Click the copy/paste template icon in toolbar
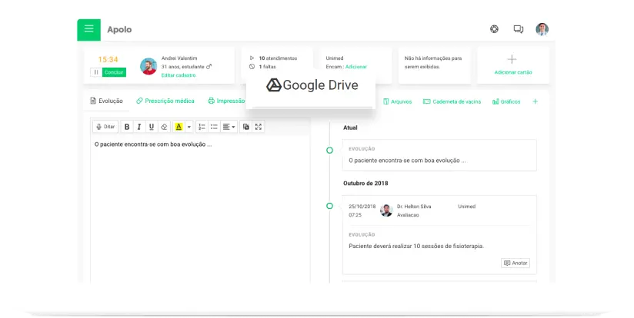The image size is (634, 318). click(x=246, y=127)
